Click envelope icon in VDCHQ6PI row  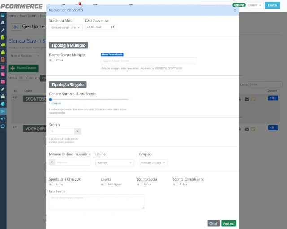tap(247, 129)
